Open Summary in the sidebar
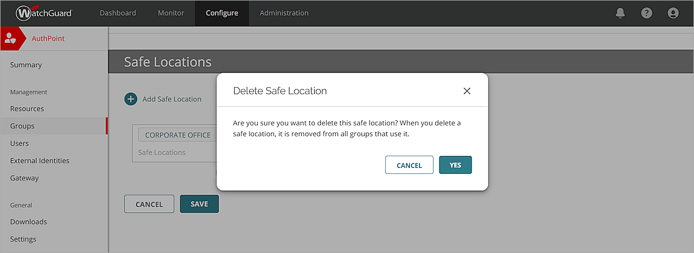 click(x=26, y=65)
